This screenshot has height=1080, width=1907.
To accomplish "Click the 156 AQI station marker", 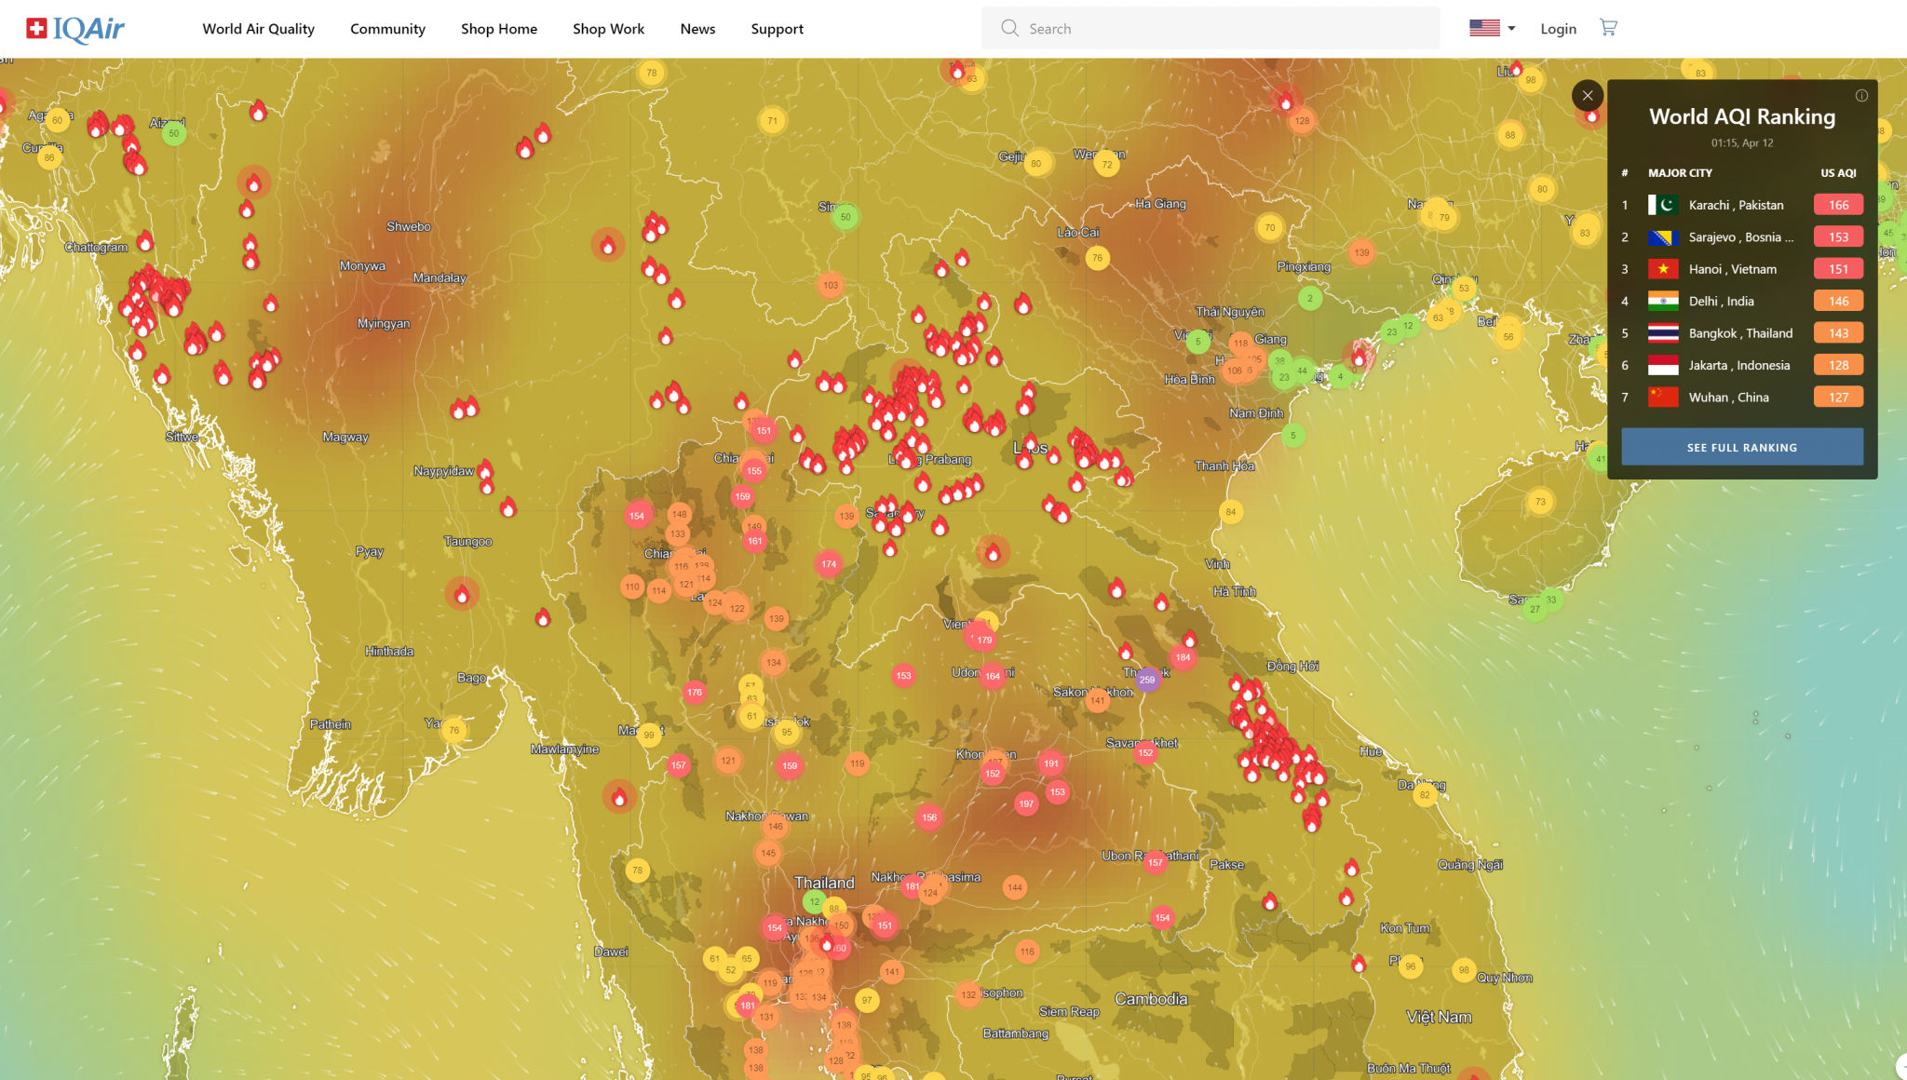I will pos(929,817).
